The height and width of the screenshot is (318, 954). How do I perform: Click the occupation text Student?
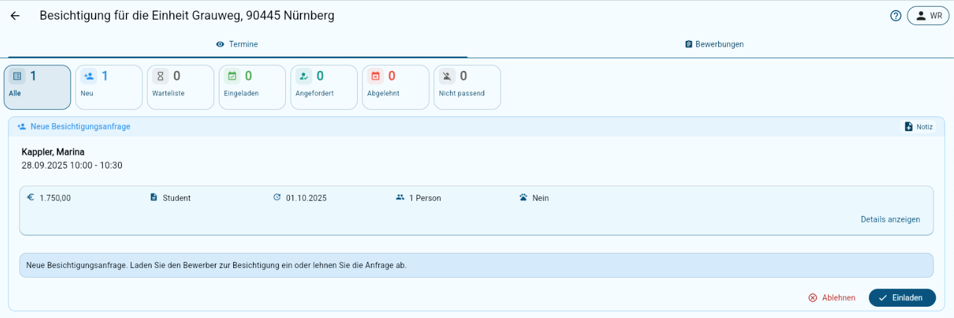pos(177,198)
